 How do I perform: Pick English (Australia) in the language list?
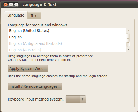(x=67, y=50)
